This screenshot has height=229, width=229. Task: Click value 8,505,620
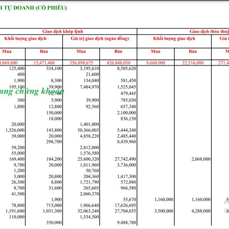(x=127, y=68)
